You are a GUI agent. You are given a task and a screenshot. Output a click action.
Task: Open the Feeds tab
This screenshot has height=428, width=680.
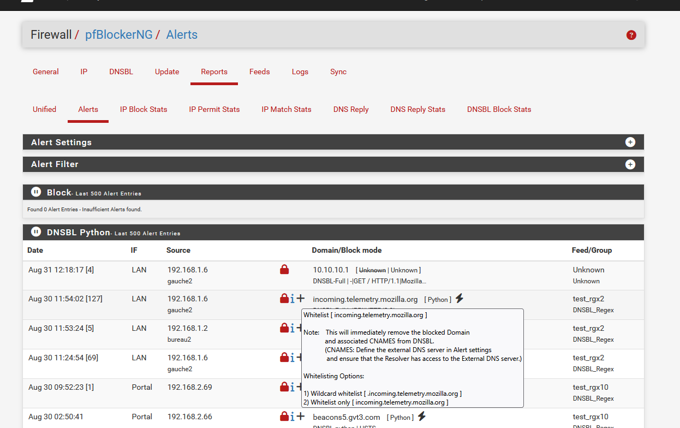pos(260,72)
